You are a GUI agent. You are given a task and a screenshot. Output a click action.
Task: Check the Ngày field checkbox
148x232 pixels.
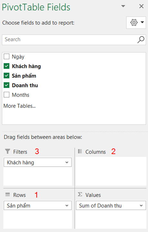[x=6, y=56]
